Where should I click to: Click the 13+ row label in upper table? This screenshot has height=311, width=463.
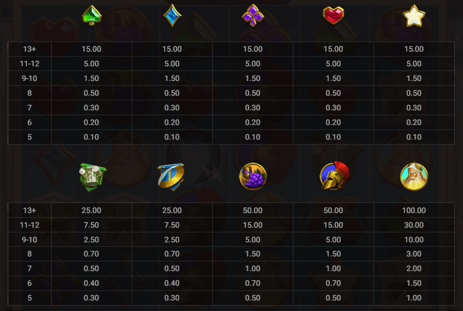click(x=29, y=49)
